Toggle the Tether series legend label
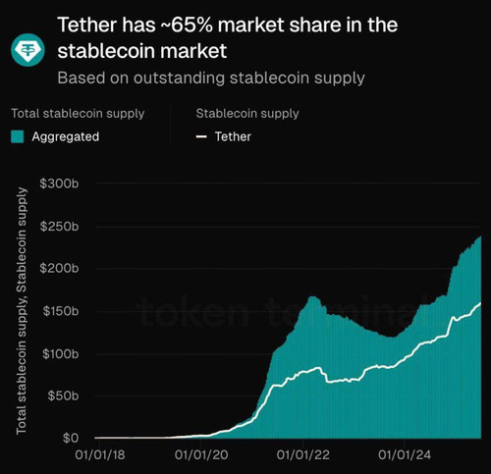The height and width of the screenshot is (474, 491). (x=233, y=136)
